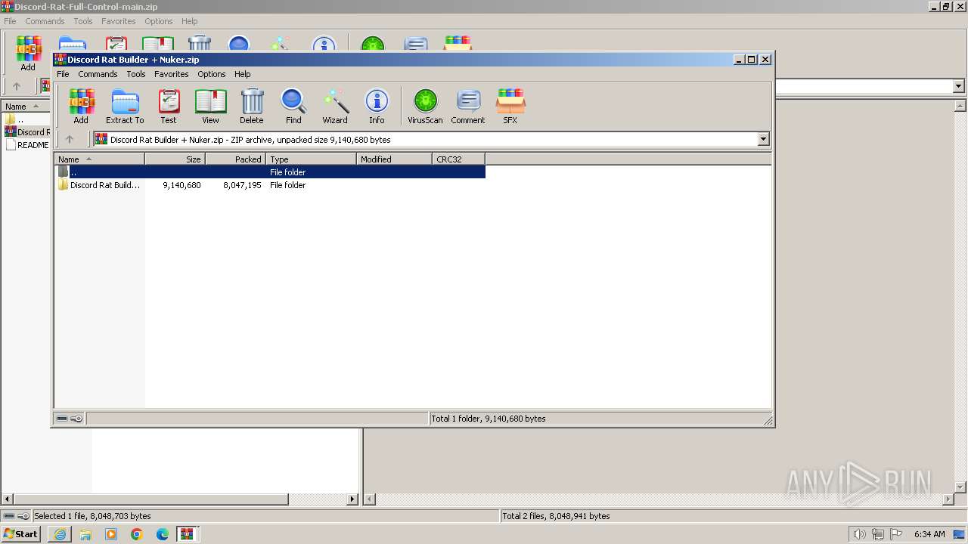Launch Chrome from taskbar

(137, 534)
